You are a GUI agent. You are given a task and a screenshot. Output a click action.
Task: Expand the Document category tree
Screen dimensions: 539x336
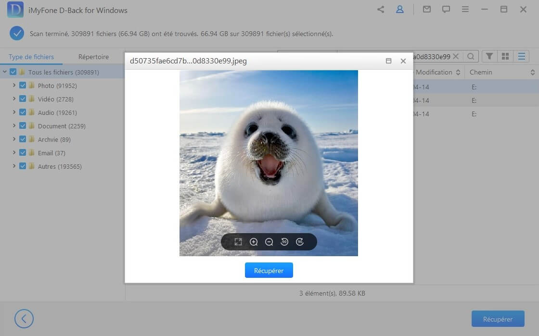click(14, 125)
